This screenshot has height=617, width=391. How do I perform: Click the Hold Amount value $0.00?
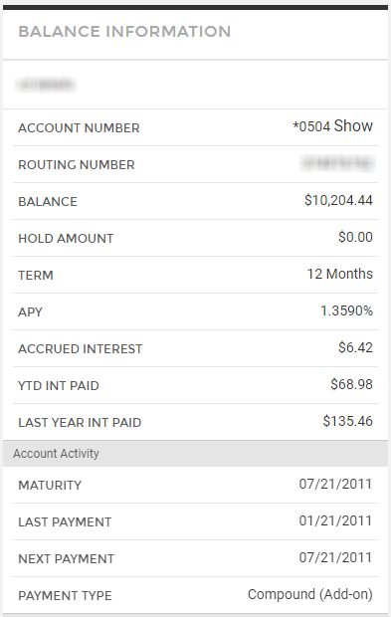(355, 237)
